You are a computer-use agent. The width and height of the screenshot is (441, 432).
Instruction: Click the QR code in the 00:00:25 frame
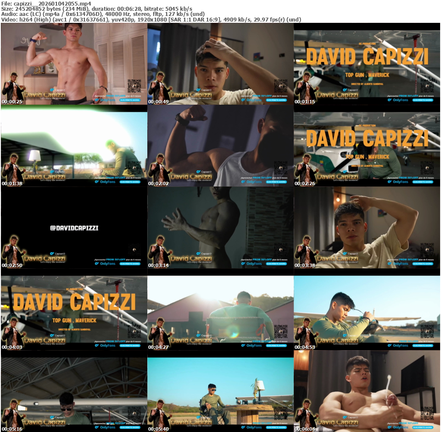click(134, 86)
